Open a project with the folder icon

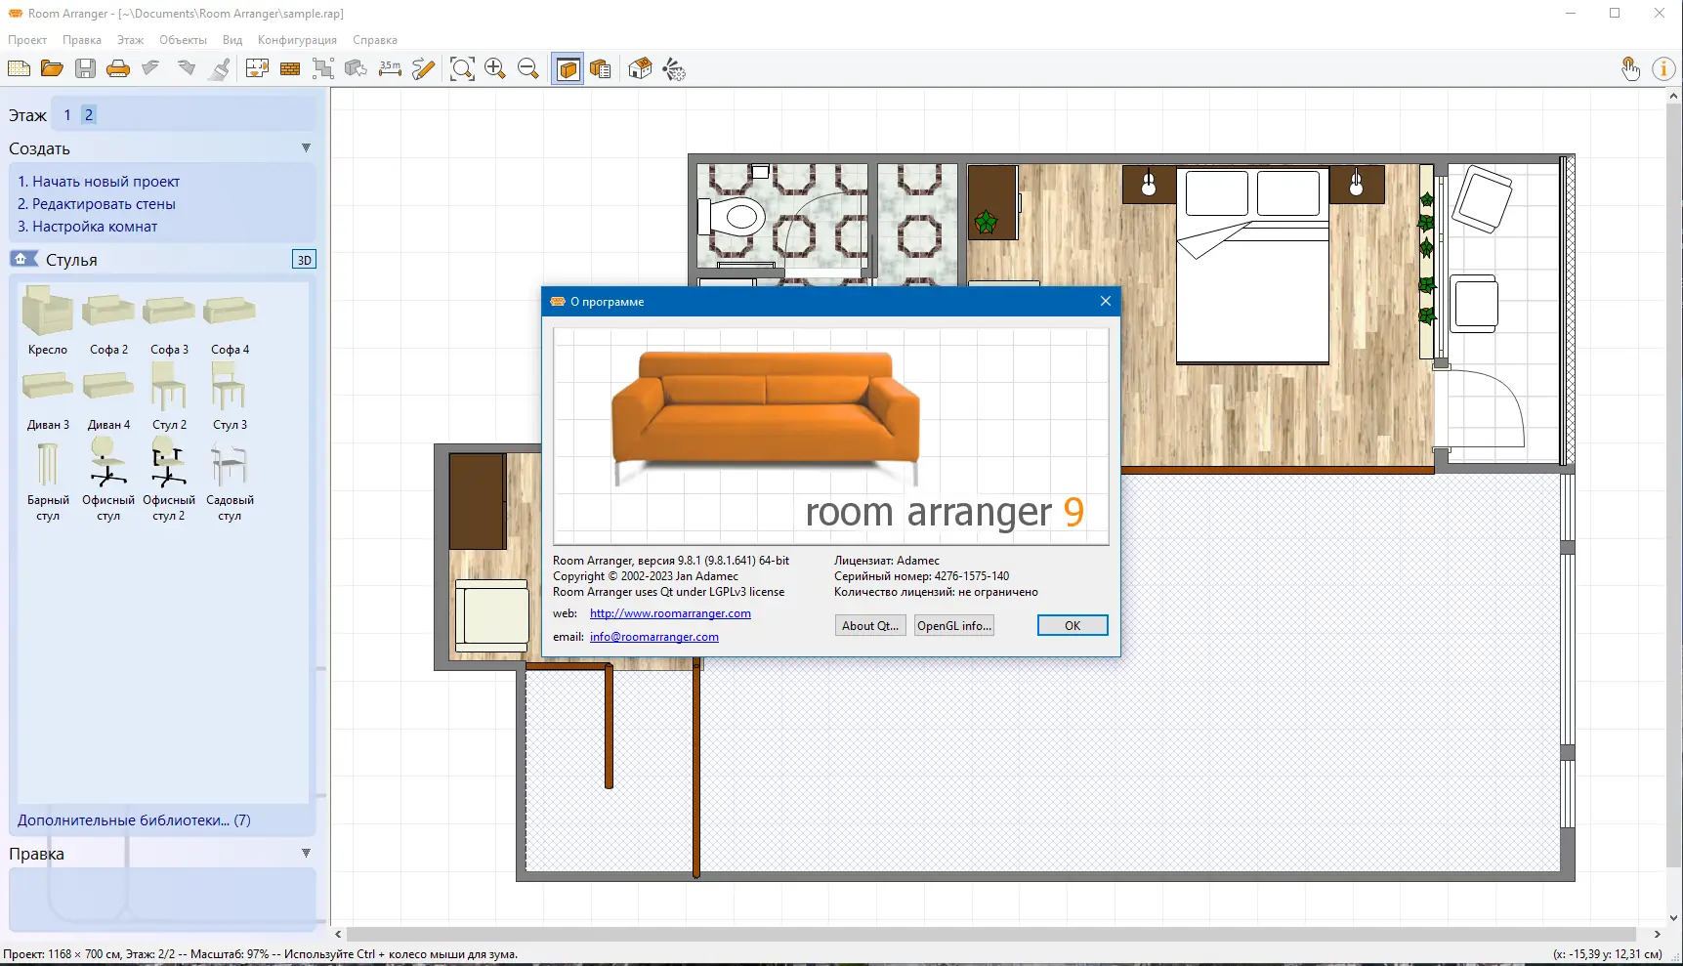pos(52,68)
